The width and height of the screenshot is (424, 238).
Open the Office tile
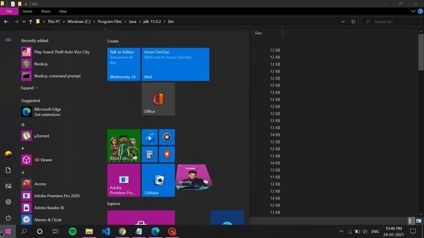click(158, 99)
